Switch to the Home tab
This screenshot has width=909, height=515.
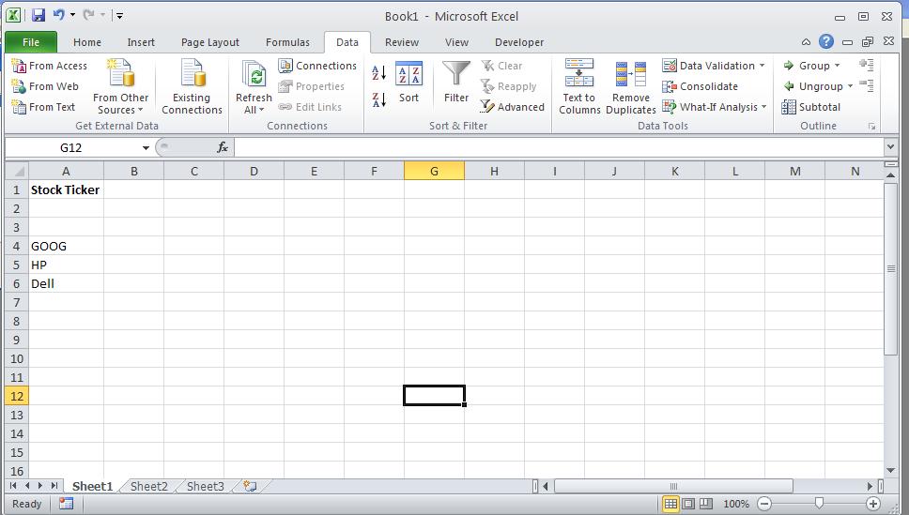pyautogui.click(x=87, y=42)
